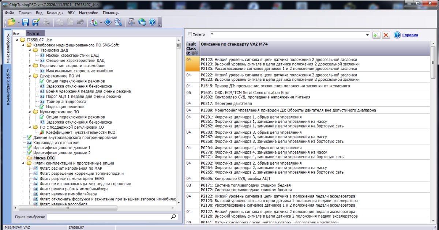Click the save-with-edit pencil icon
The height and width of the screenshot is (230, 439).
(36, 22)
